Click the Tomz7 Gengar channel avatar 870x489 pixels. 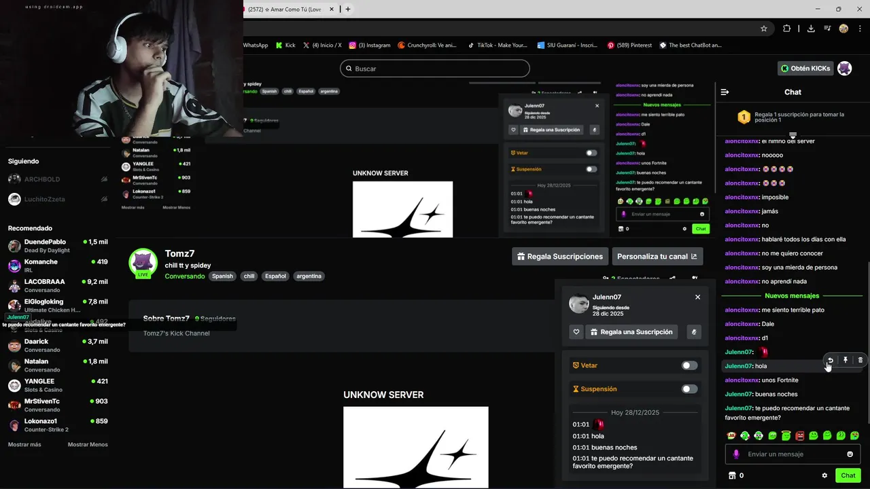click(143, 264)
